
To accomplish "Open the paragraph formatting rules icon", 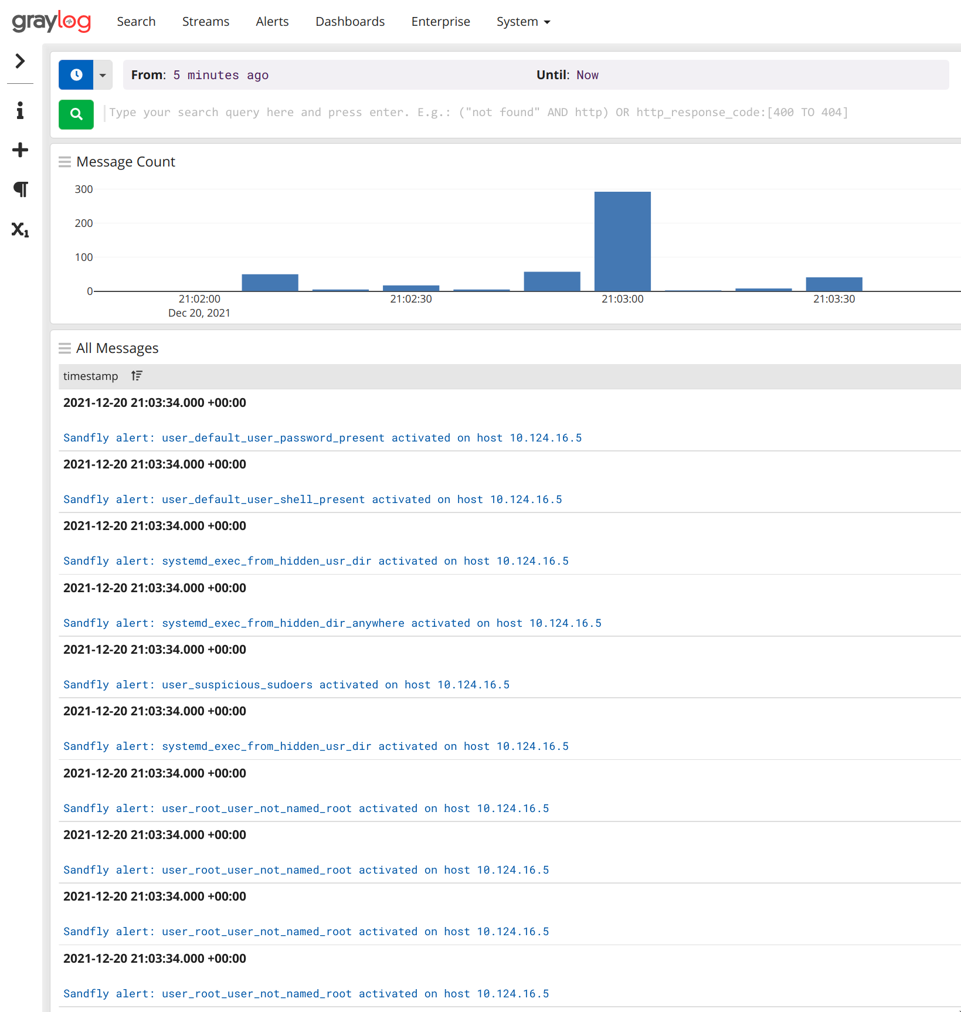I will pos(20,189).
